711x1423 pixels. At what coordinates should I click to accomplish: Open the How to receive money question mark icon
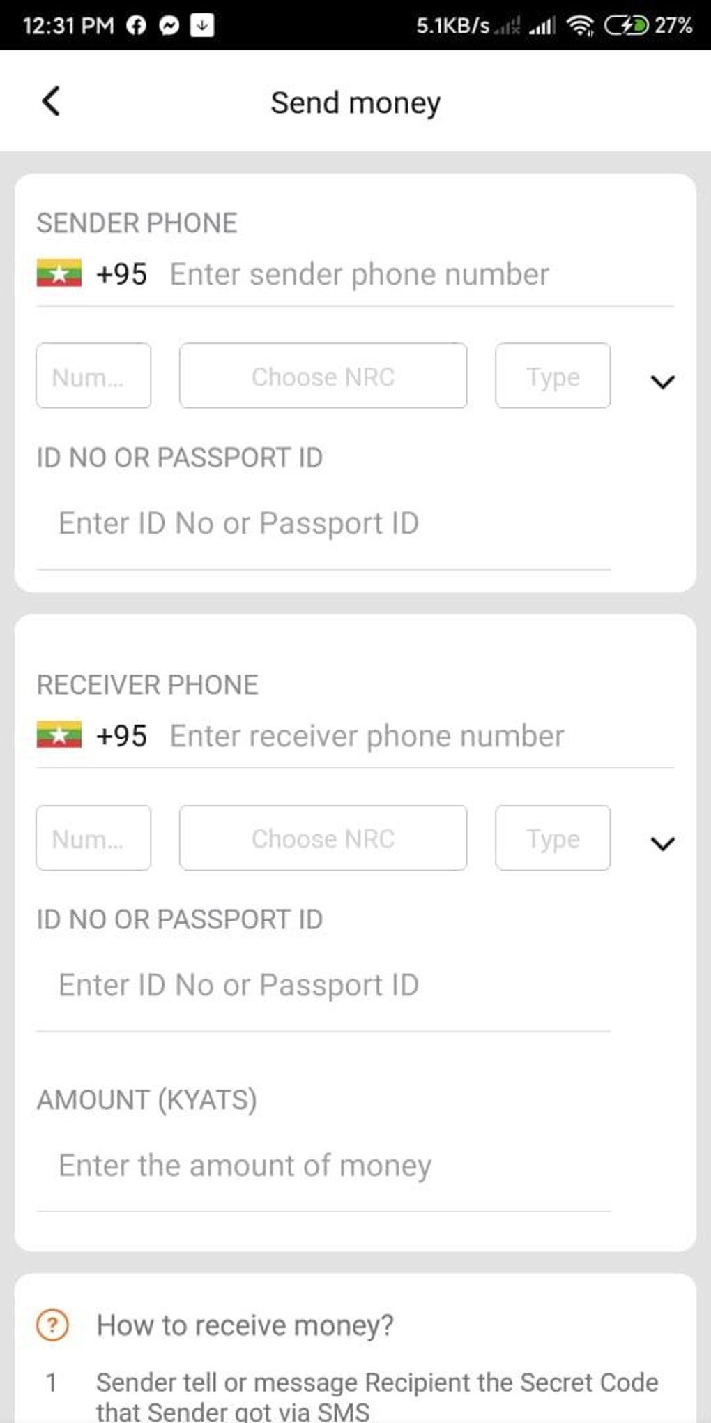(x=52, y=1324)
